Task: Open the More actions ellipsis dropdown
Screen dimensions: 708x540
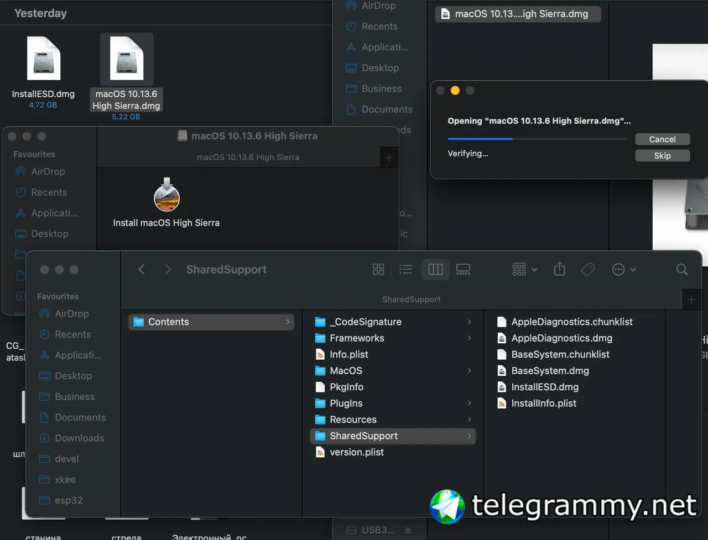Action: tap(624, 269)
